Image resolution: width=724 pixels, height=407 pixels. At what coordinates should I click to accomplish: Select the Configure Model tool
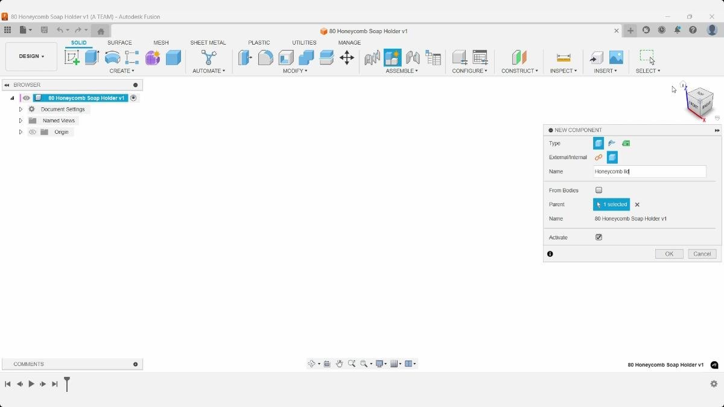460,57
